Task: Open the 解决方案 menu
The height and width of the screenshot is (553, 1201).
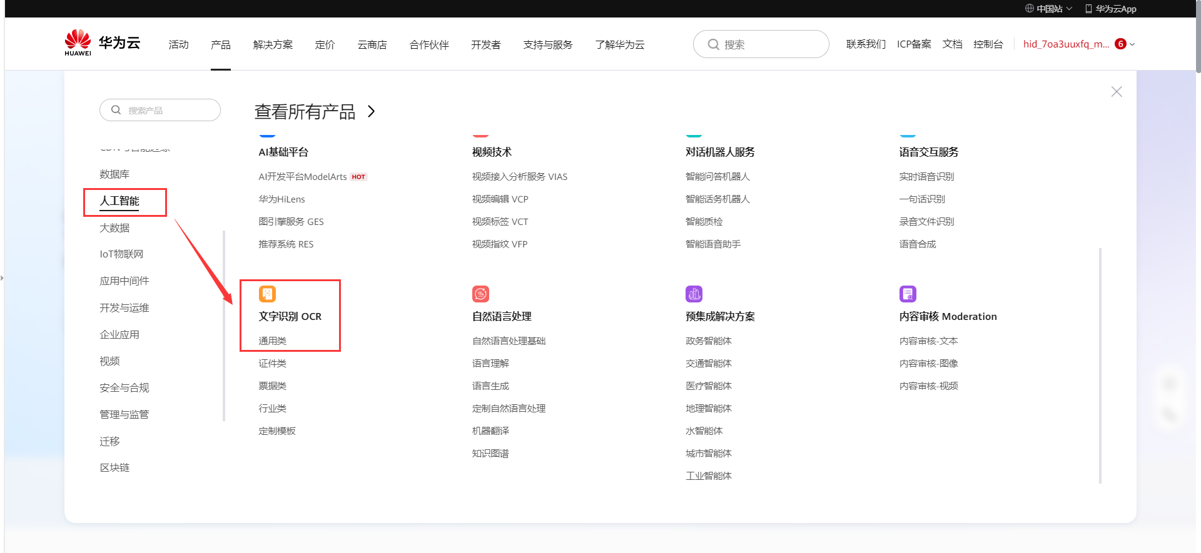Action: click(273, 44)
